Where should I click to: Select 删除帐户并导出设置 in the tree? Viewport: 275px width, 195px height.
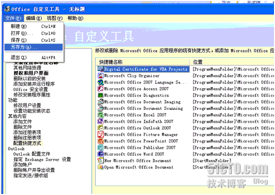(x=34, y=170)
